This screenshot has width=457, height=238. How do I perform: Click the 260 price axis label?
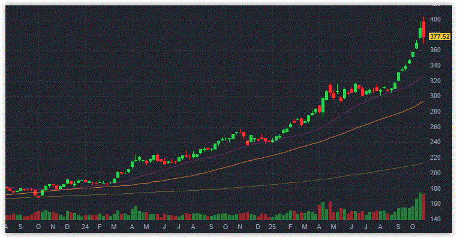(x=435, y=127)
